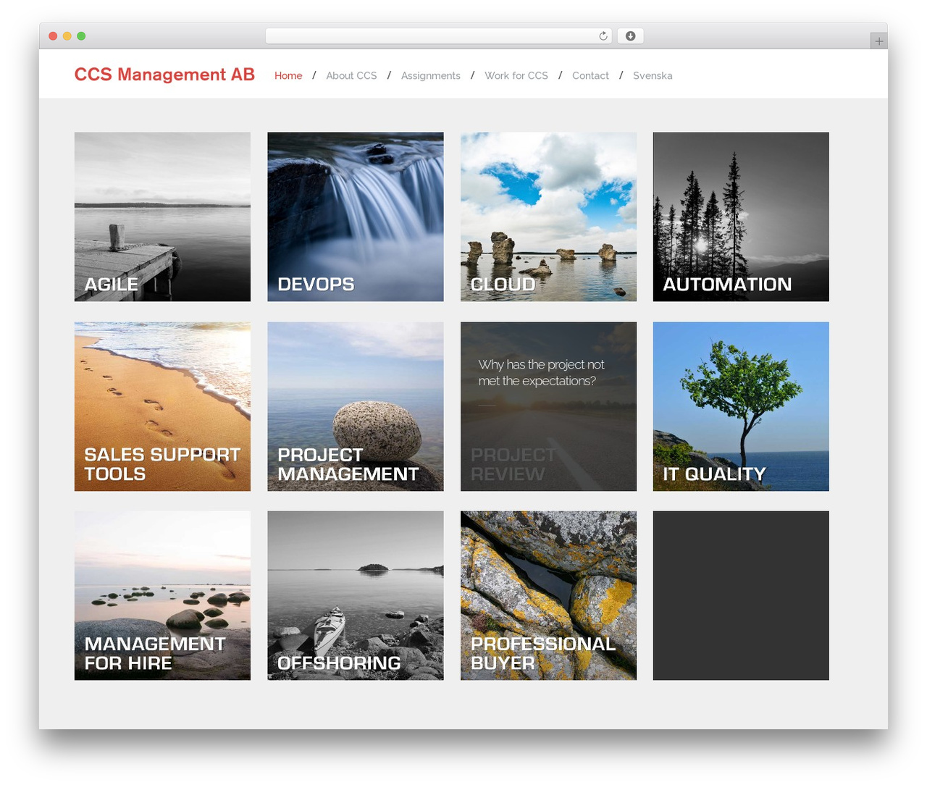This screenshot has width=927, height=785.
Task: Go to the Home menu item
Action: [288, 75]
